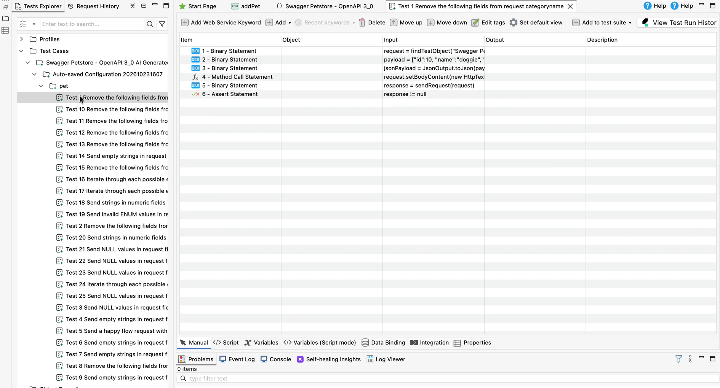Click the Problems panel filter funnel icon
Viewport: 720px width, 388px height.
(x=679, y=359)
